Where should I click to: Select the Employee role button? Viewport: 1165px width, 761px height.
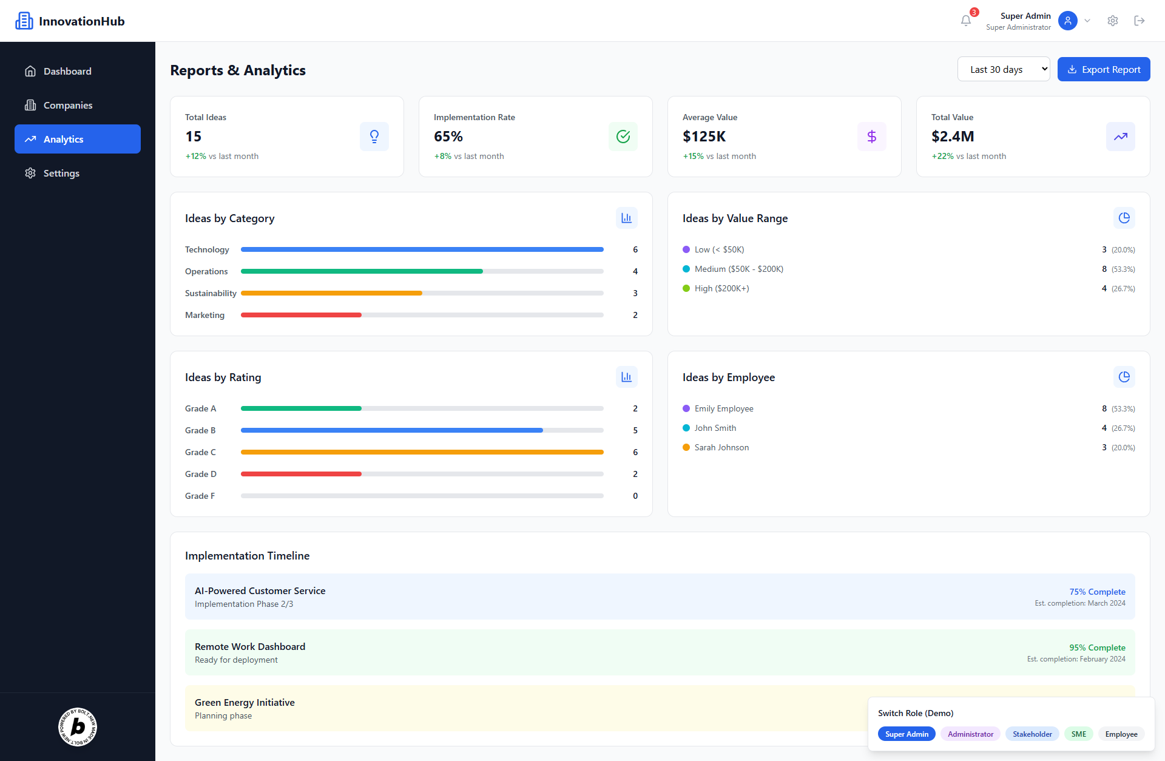pos(1121,734)
